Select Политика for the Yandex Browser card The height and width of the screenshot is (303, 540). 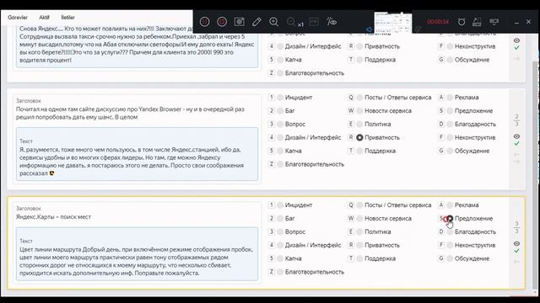click(x=360, y=125)
